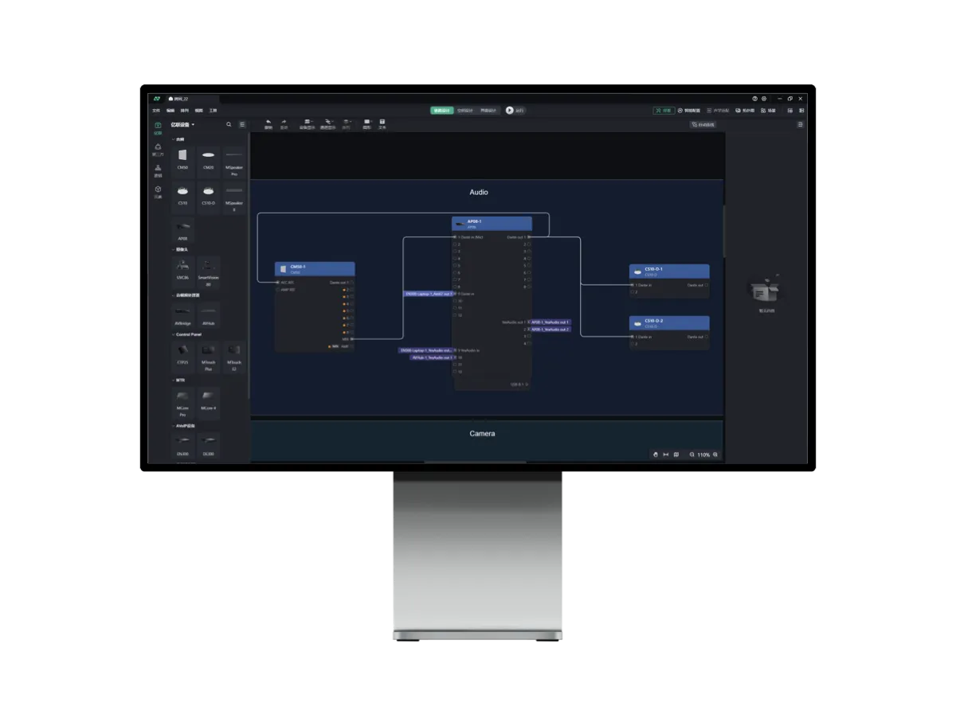Undo the last action in the toolbar
The height and width of the screenshot is (726, 956).
coord(268,123)
